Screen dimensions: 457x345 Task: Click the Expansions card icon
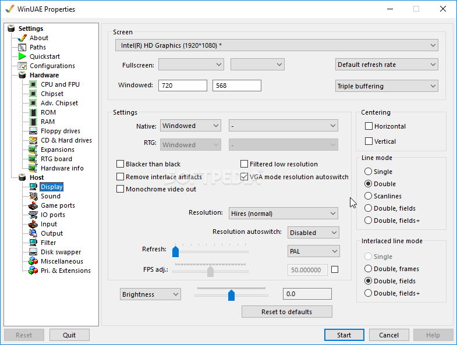(x=33, y=150)
